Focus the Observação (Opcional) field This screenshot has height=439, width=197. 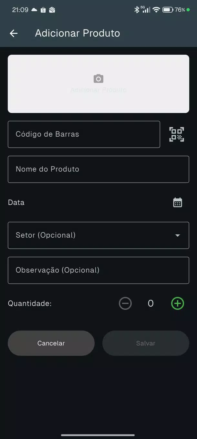(98, 270)
